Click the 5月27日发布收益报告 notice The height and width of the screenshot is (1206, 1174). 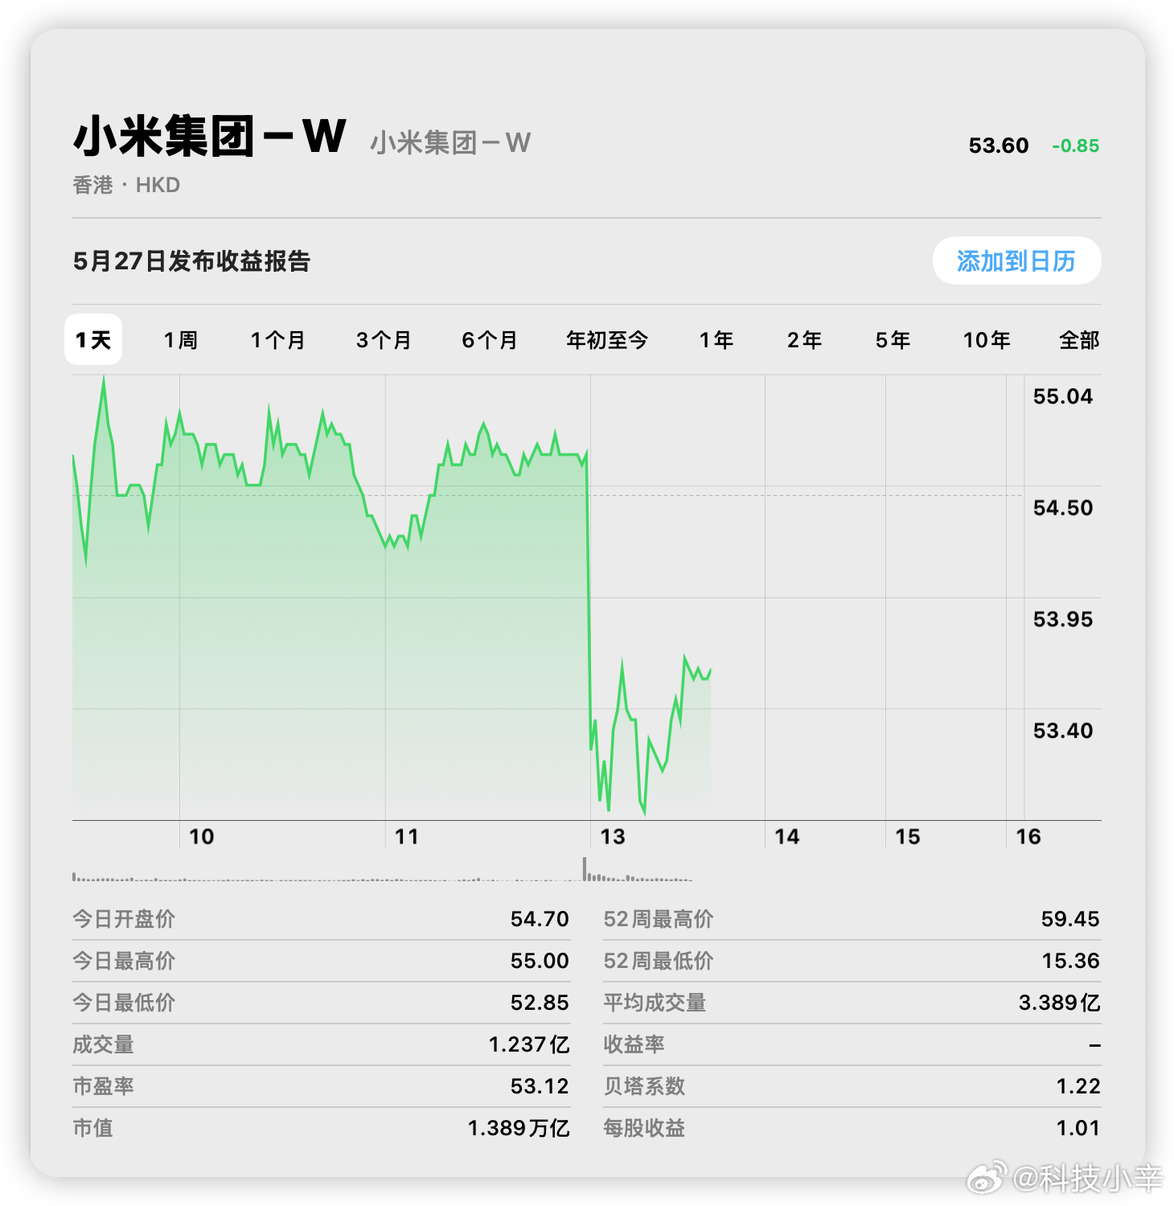[x=191, y=261]
